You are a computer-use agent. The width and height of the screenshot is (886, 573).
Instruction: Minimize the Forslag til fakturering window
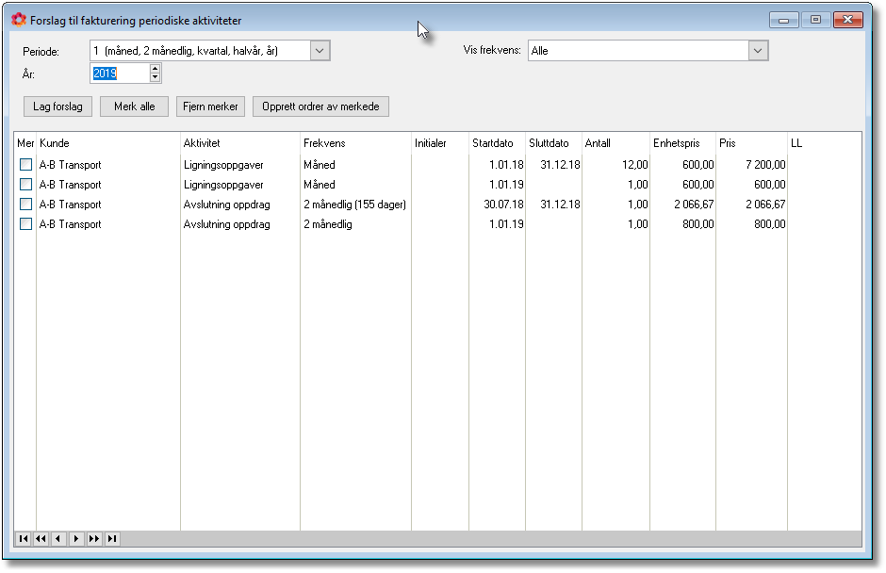(783, 20)
